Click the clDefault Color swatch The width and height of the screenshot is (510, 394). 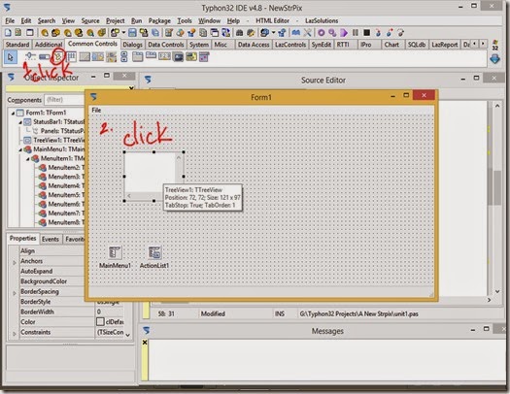(x=100, y=321)
